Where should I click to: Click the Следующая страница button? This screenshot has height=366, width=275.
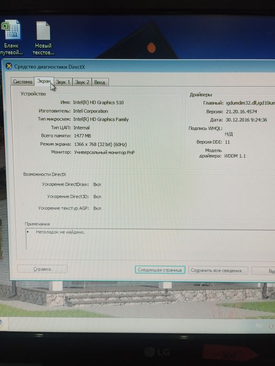pyautogui.click(x=160, y=270)
